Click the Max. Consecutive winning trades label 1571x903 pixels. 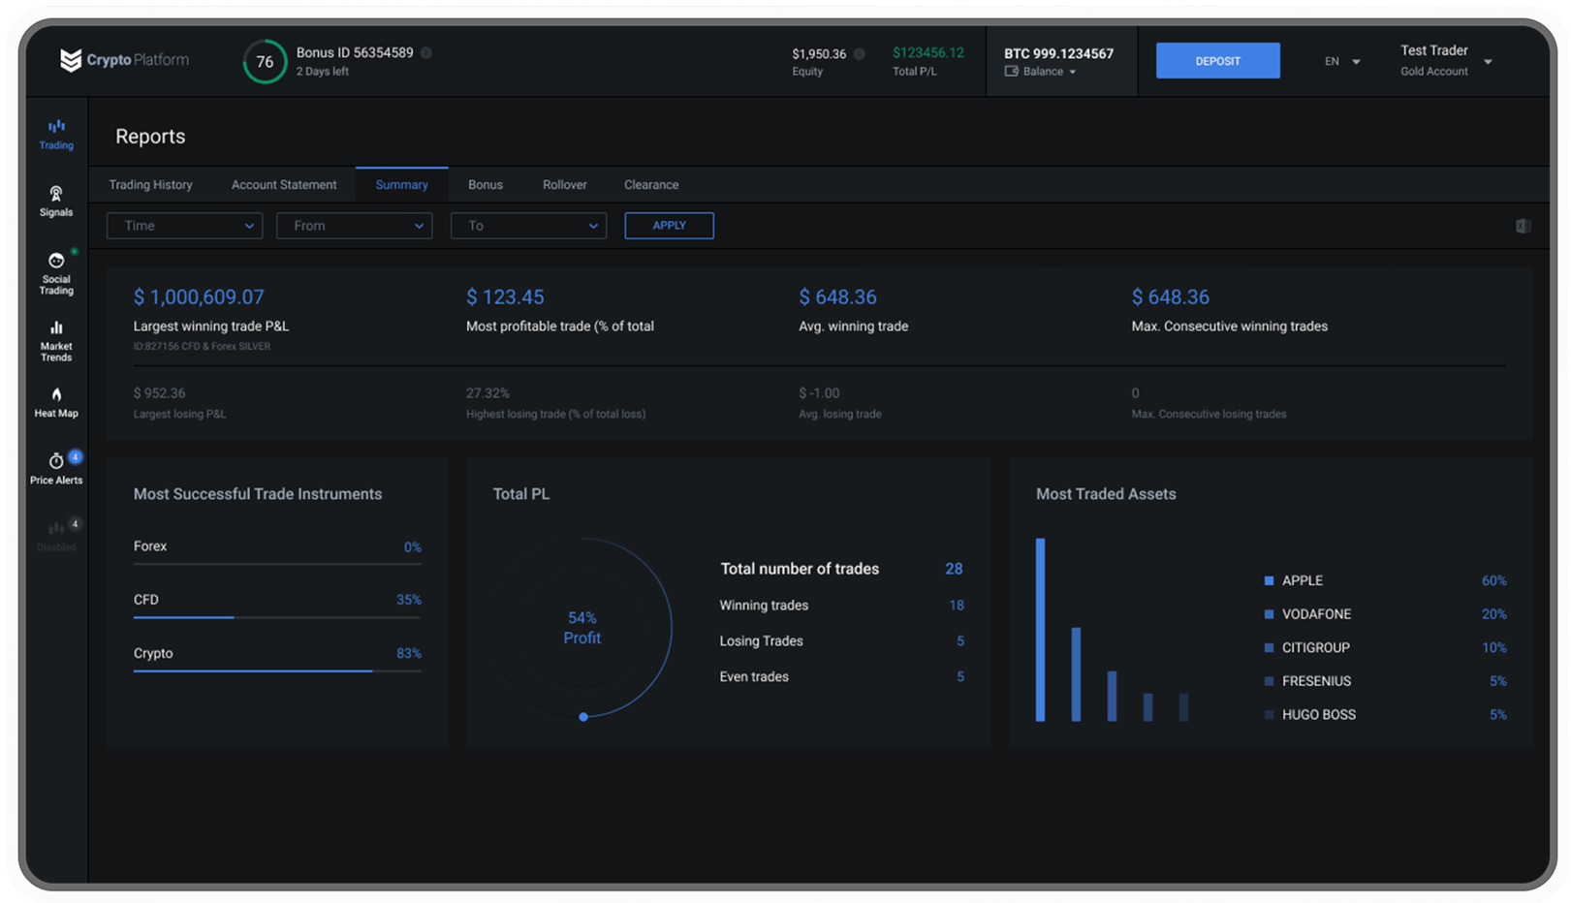[1229, 327]
